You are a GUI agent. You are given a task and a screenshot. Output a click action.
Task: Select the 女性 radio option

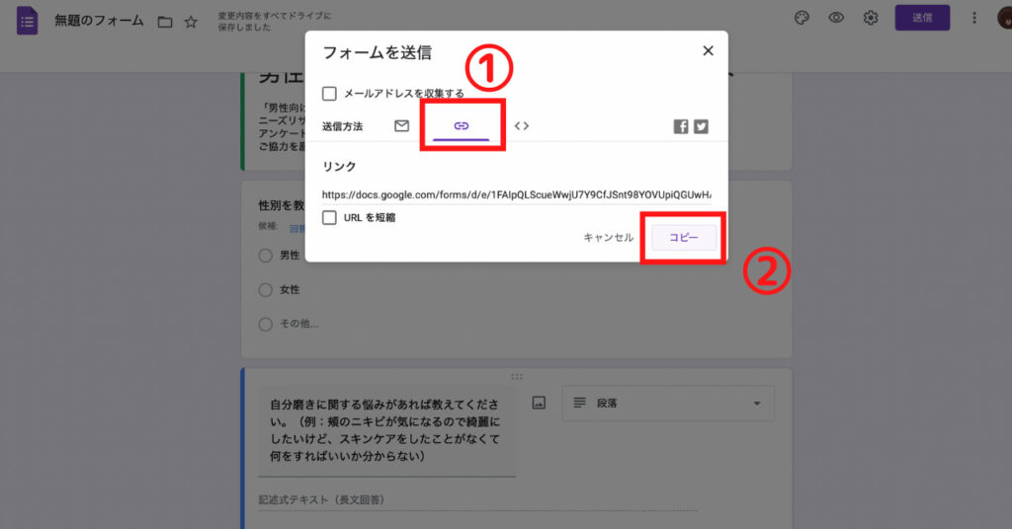click(265, 290)
